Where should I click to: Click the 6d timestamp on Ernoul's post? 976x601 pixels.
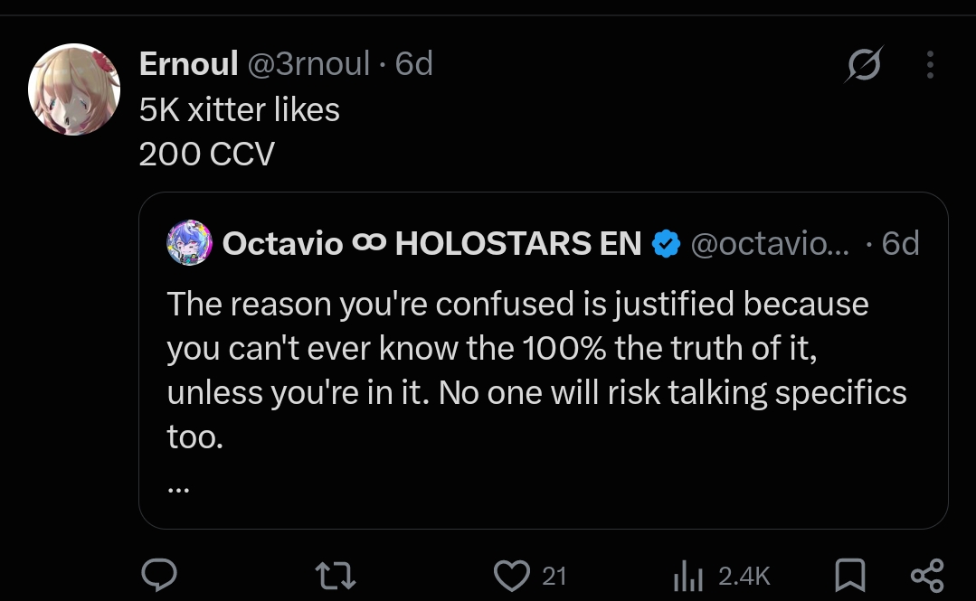point(414,63)
